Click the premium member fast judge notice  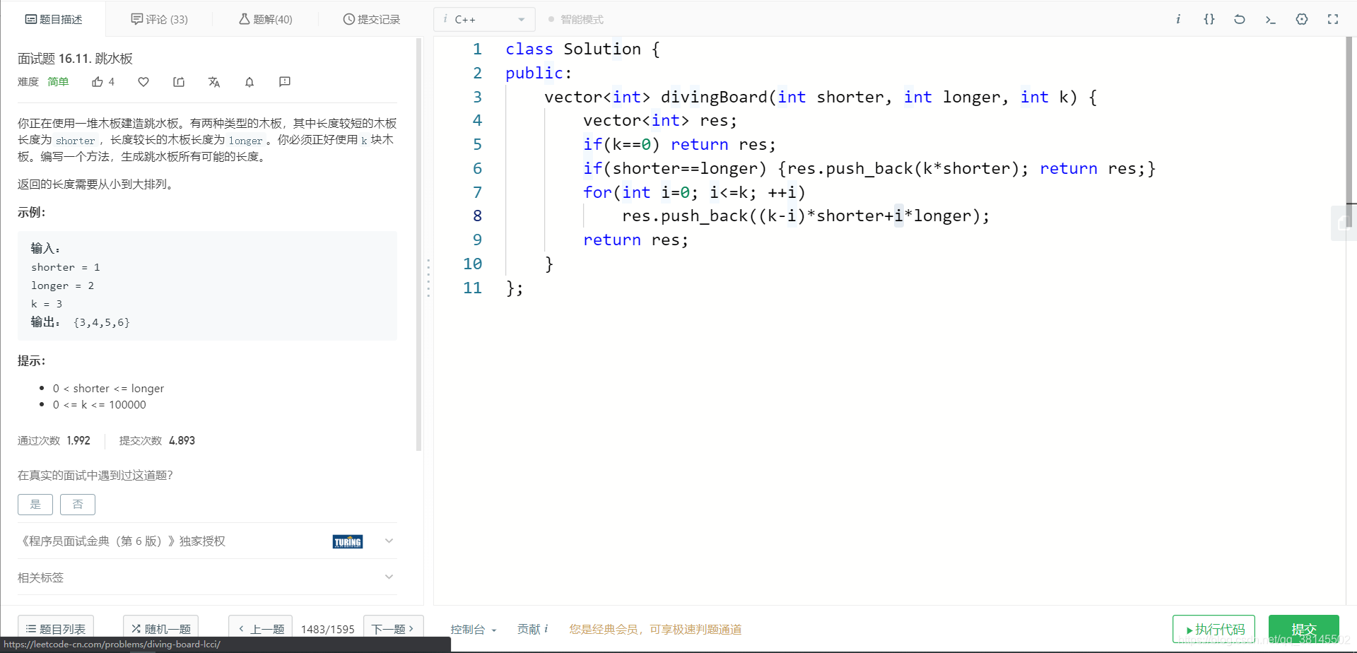[656, 629]
